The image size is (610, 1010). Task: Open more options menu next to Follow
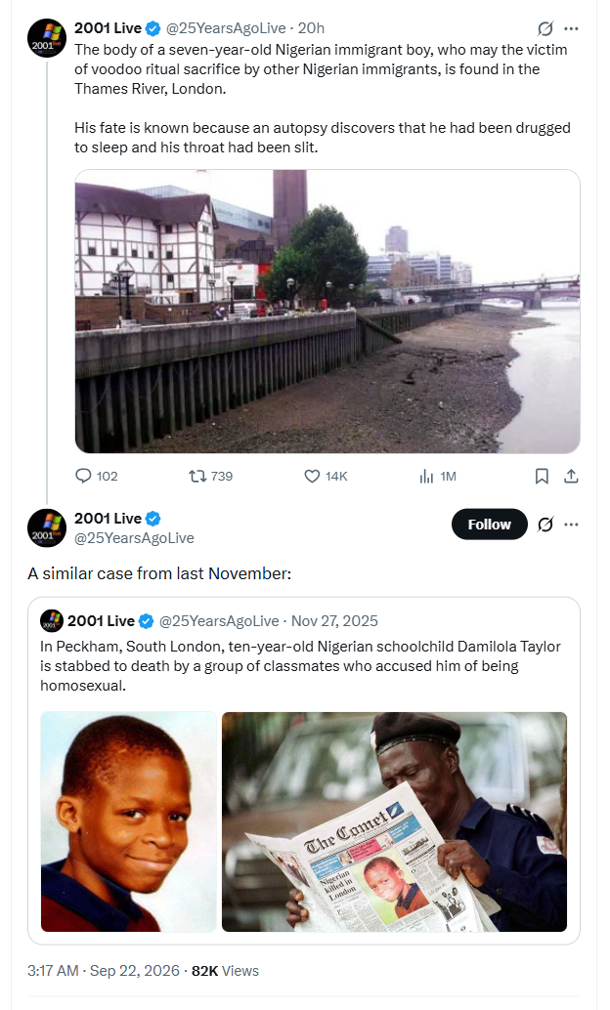pos(571,525)
